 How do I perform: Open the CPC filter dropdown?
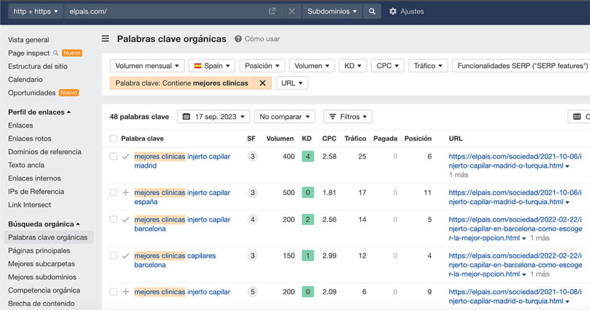(x=388, y=66)
